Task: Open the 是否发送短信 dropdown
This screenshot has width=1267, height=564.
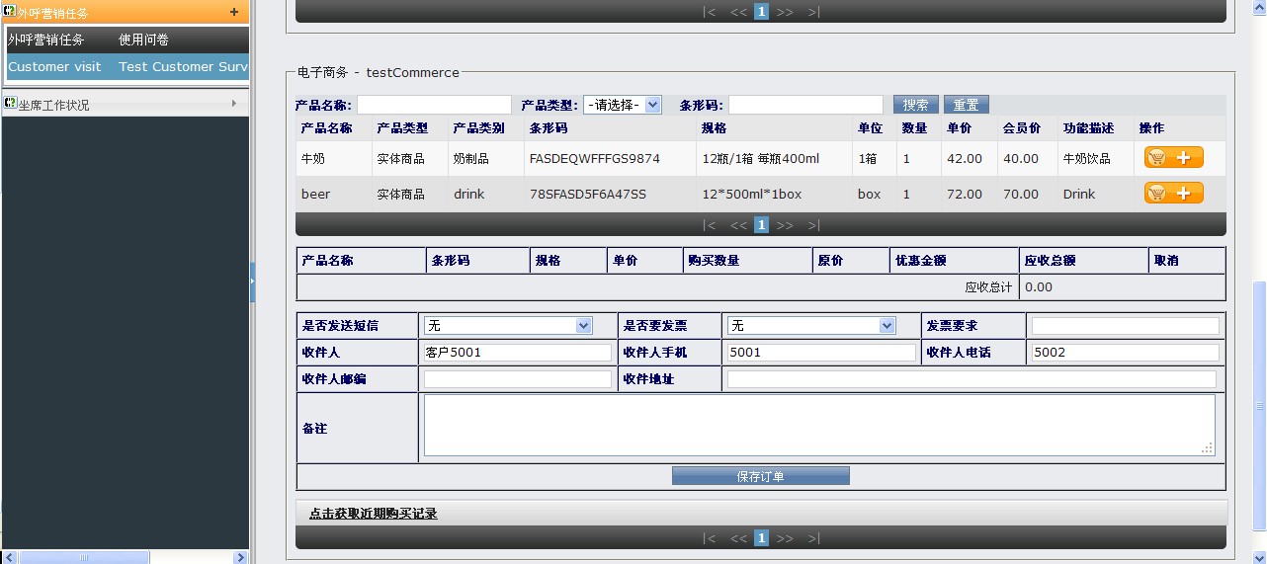Action: [x=508, y=326]
